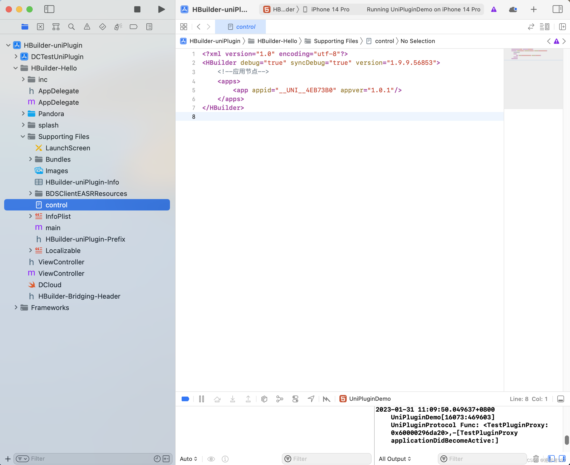This screenshot has width=570, height=465.
Task: Click the split editor icon in toolbar
Action: tap(563, 26)
